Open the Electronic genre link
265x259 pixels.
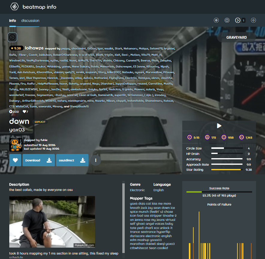click(x=137, y=190)
